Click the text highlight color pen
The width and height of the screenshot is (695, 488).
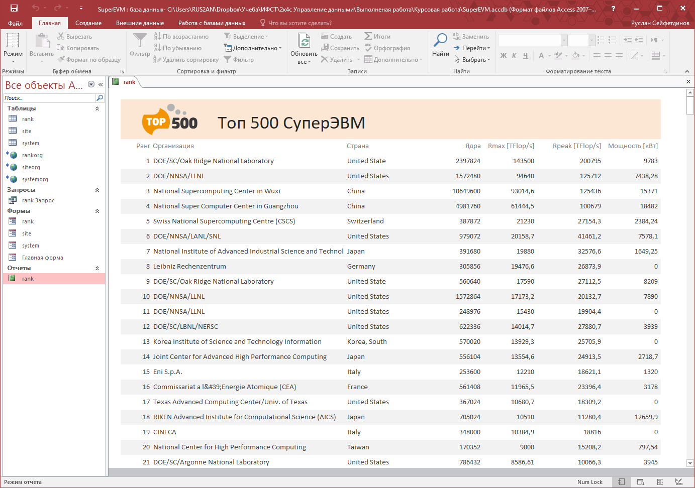pos(558,56)
